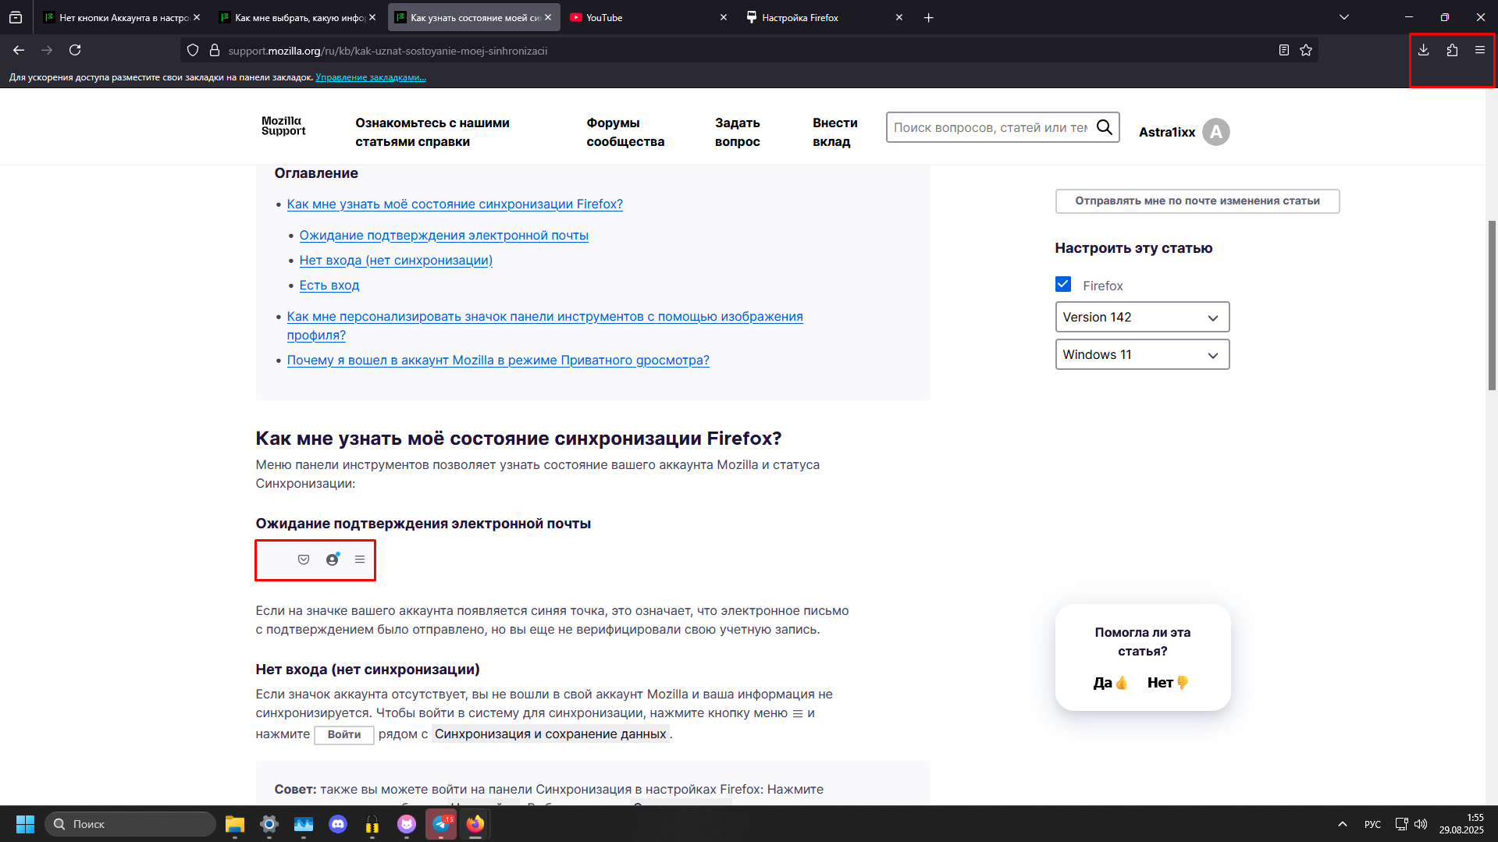Reload the current page
This screenshot has width=1498, height=842.
75,50
